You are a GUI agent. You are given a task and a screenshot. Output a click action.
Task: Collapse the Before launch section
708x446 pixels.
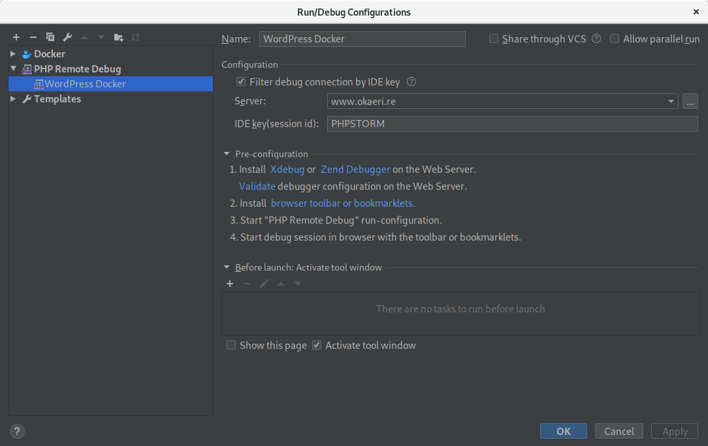pyautogui.click(x=227, y=267)
